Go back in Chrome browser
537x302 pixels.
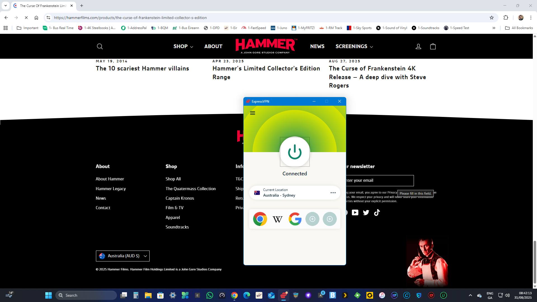pos(6,18)
